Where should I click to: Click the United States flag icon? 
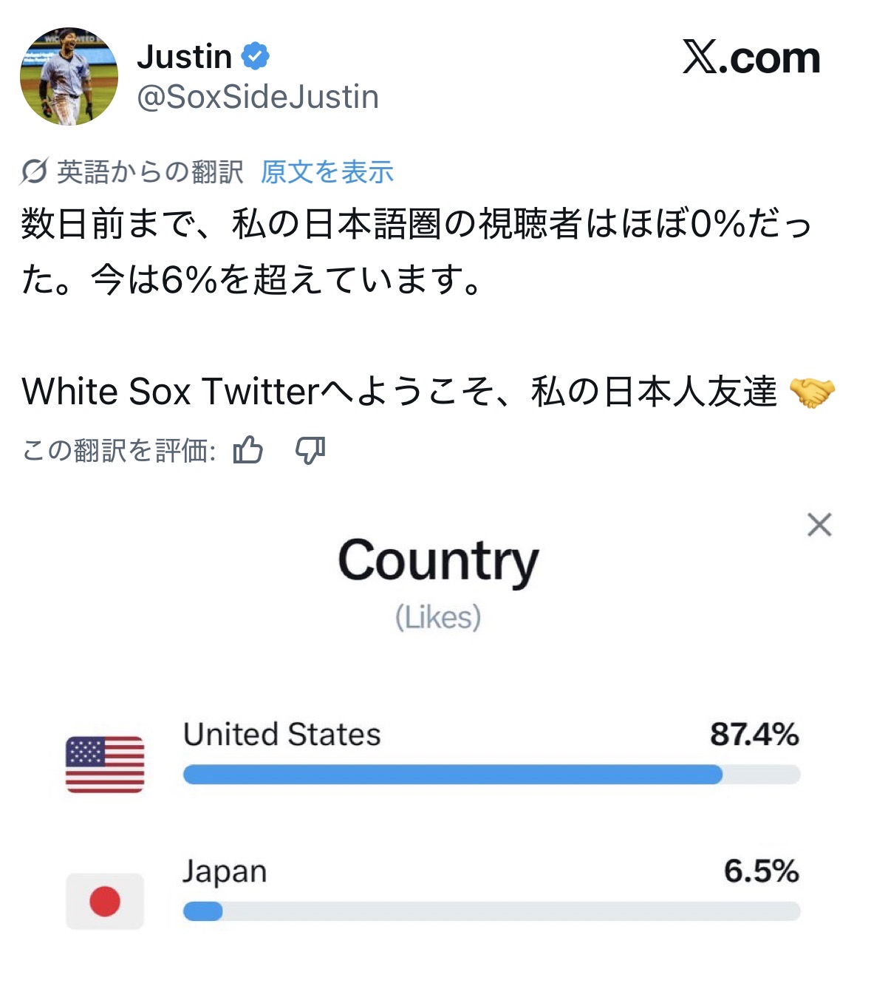105,764
